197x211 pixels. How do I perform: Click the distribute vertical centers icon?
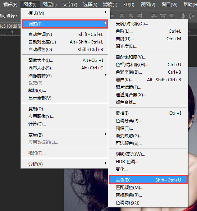coord(163,16)
